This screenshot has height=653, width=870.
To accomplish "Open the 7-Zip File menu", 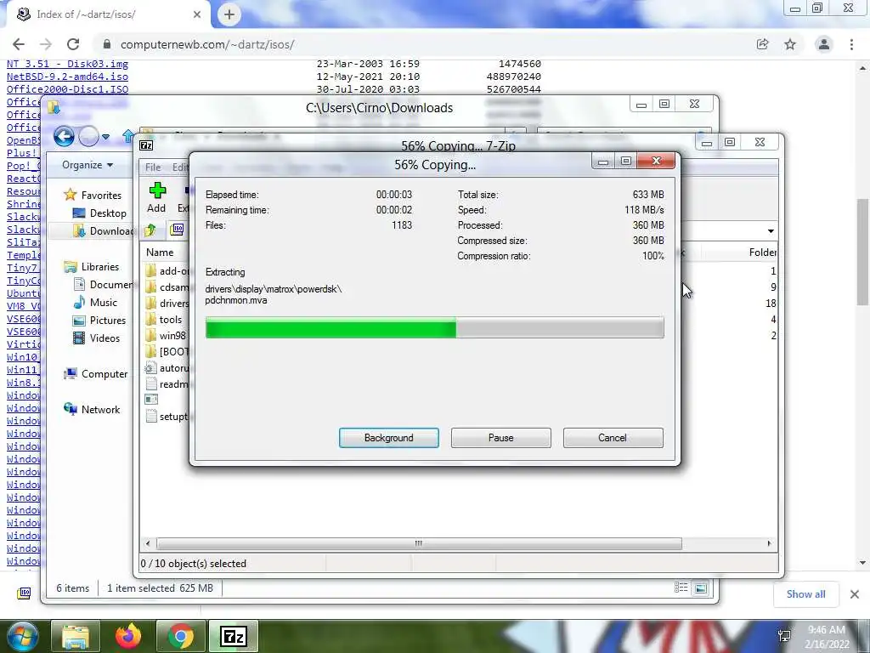I will coord(153,168).
